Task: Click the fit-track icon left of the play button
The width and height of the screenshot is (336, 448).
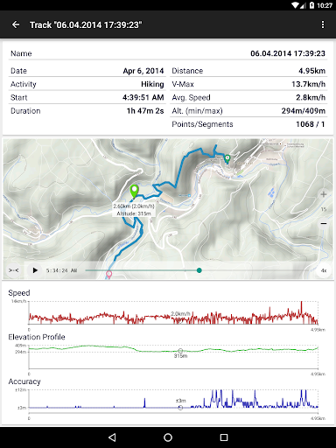Action: (14, 270)
